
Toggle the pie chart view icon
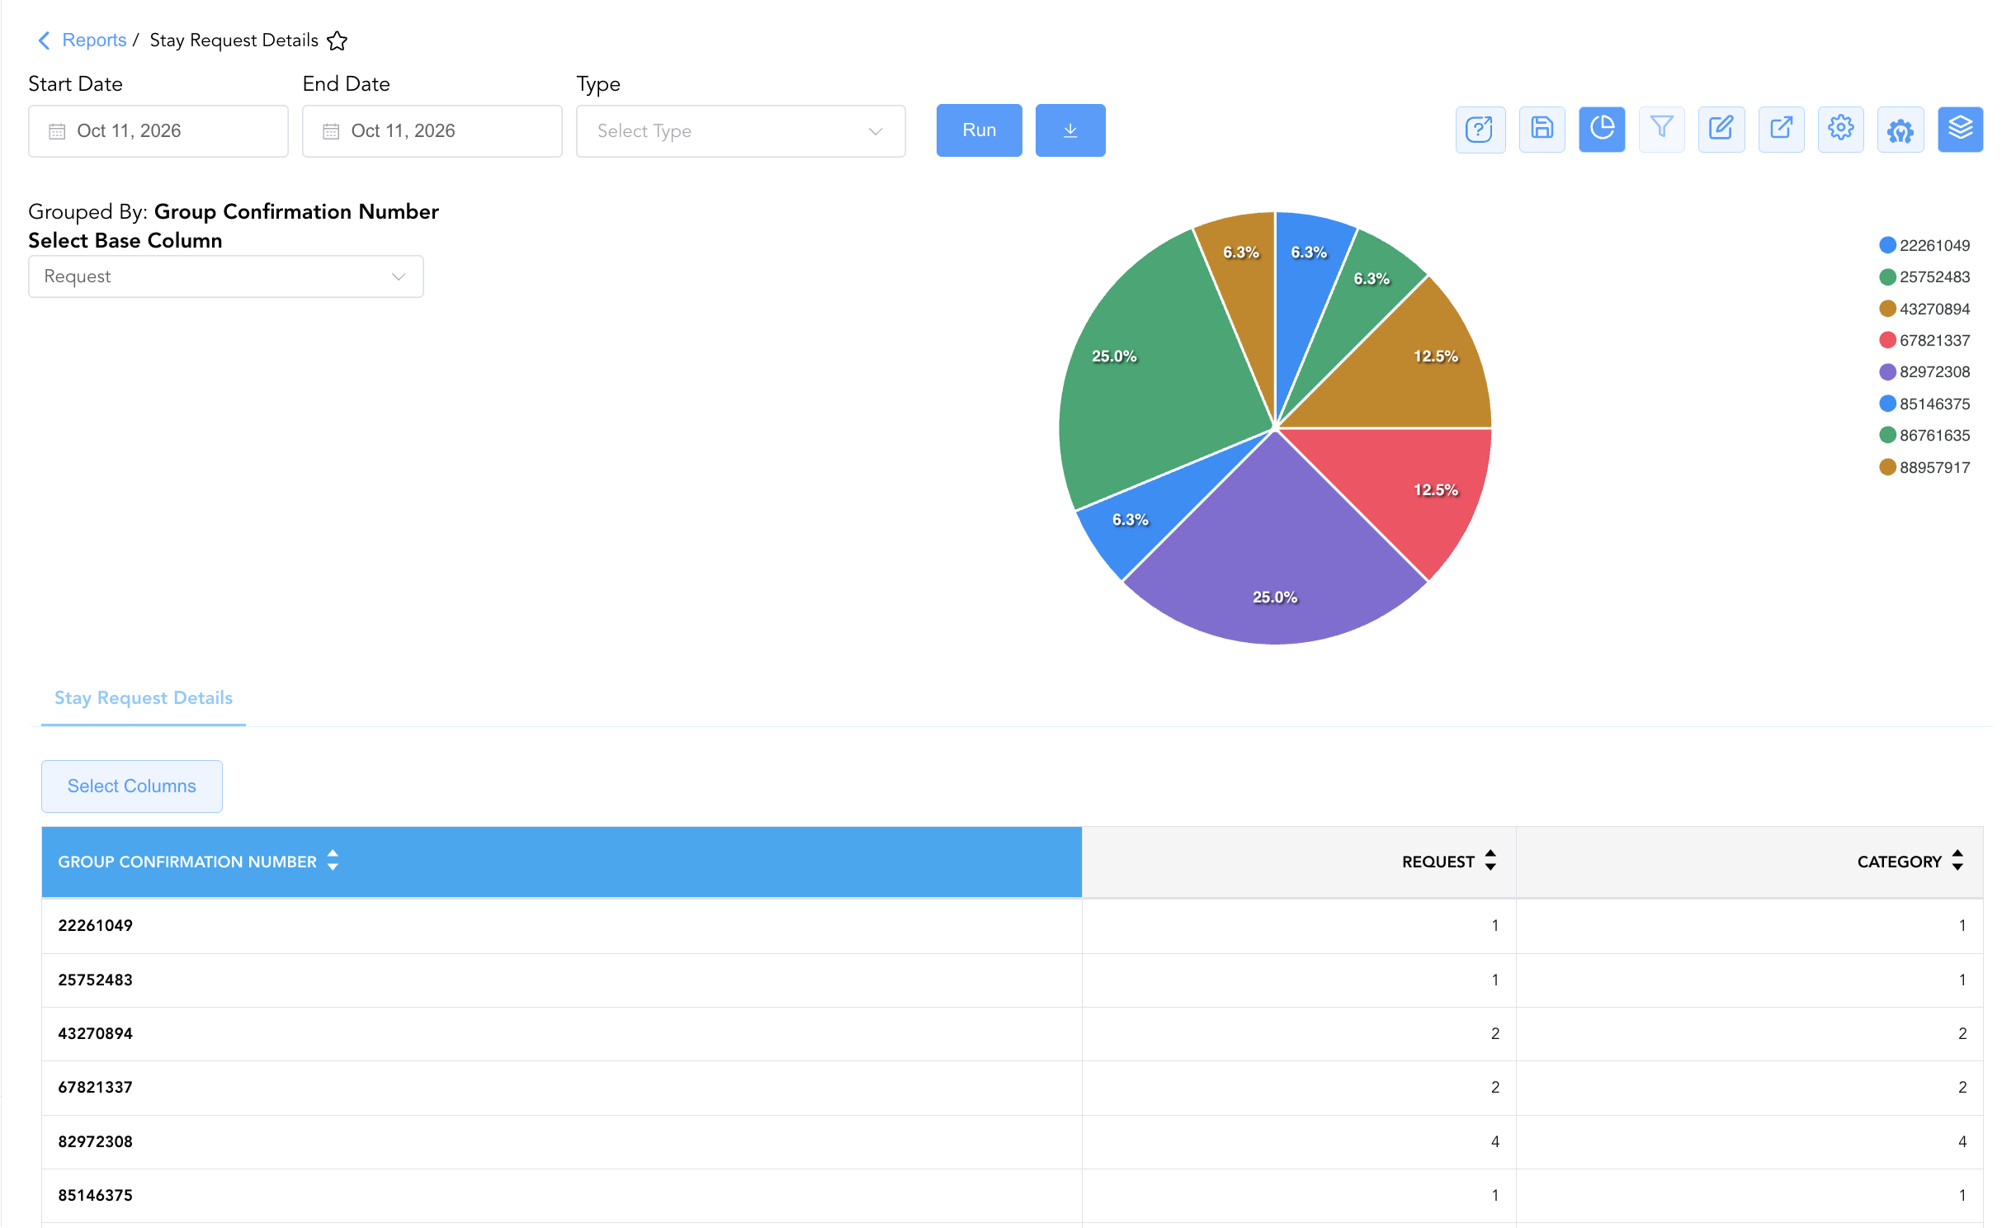click(1602, 130)
